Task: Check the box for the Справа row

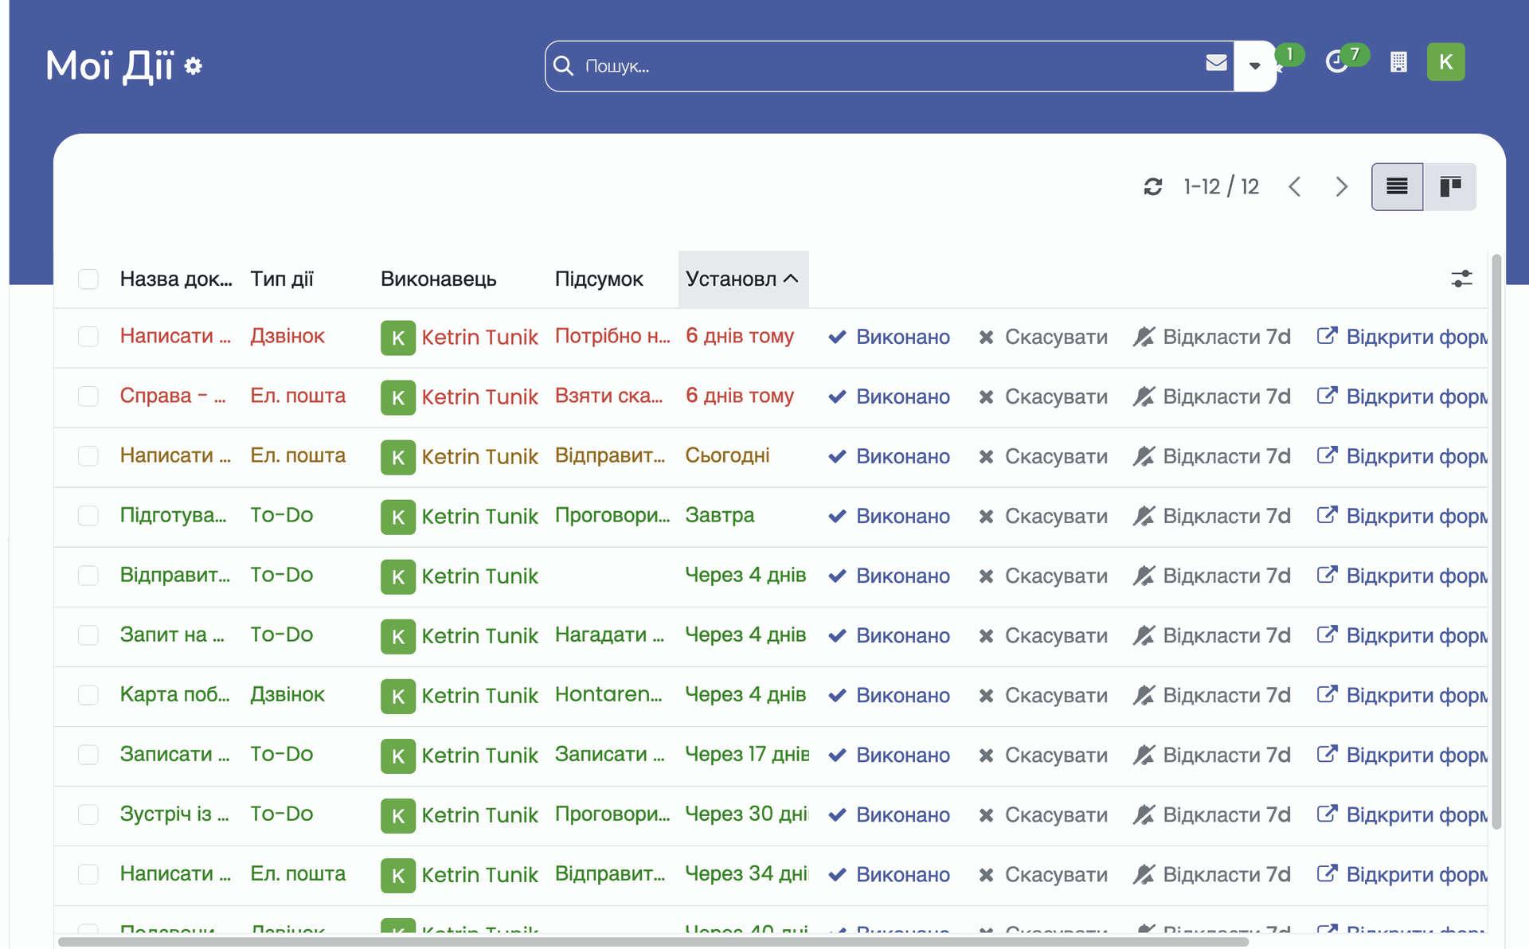Action: pyautogui.click(x=88, y=396)
